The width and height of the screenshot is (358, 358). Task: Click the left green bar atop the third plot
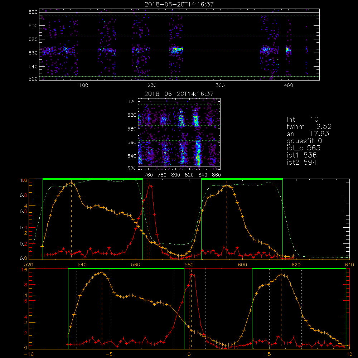93,179
